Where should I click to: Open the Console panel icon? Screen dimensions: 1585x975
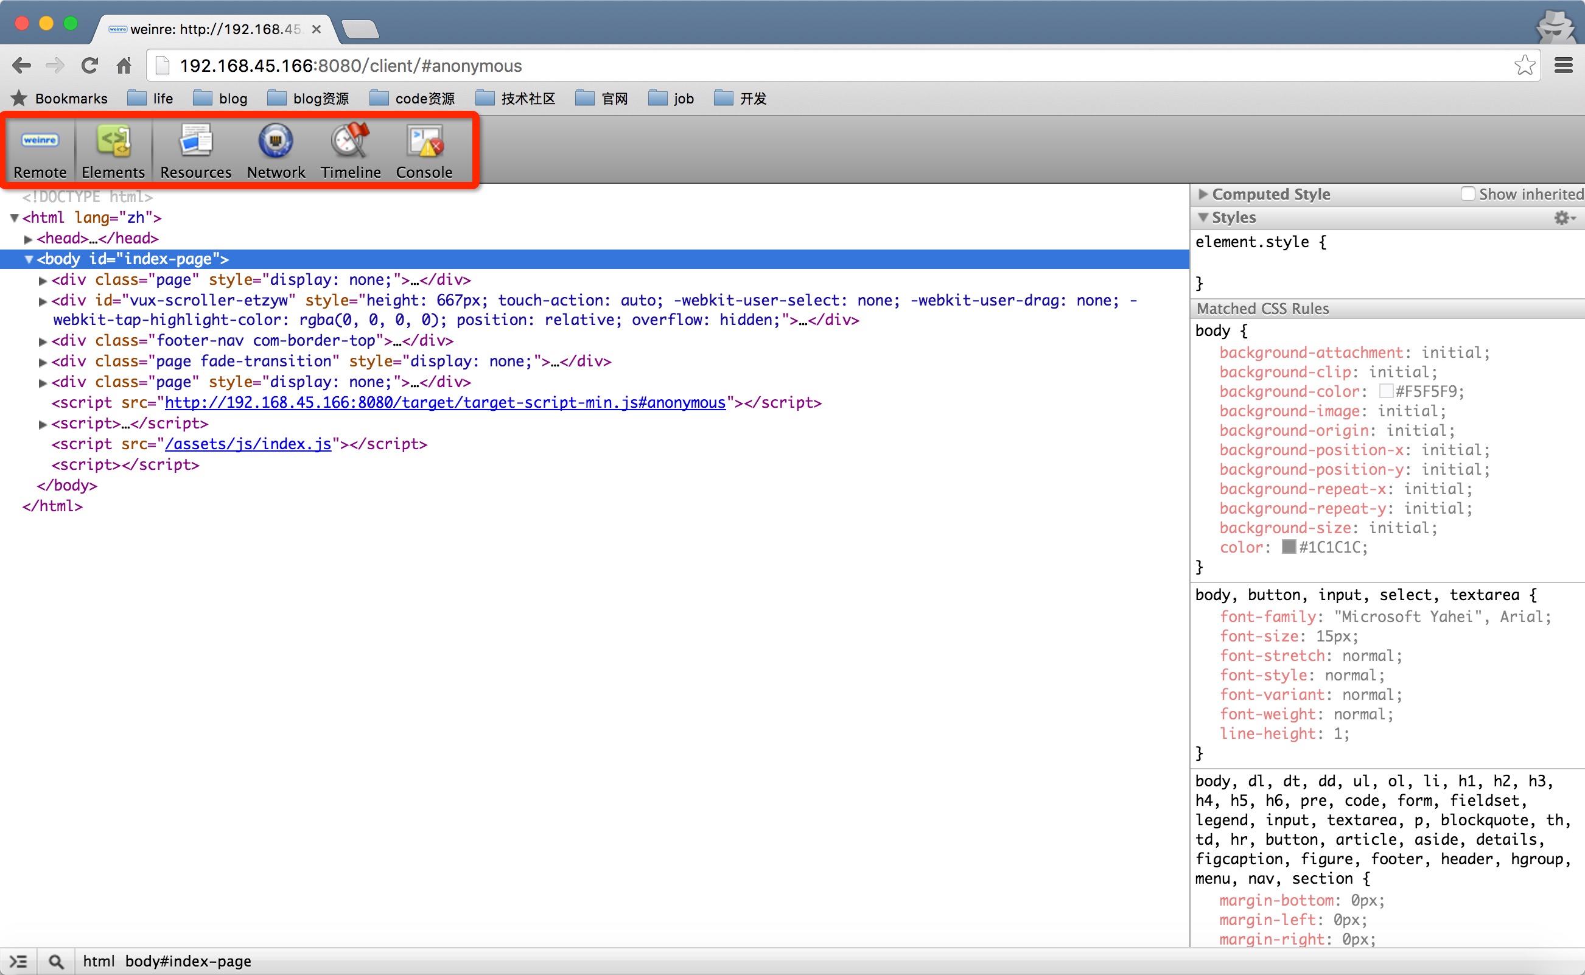pos(424,142)
